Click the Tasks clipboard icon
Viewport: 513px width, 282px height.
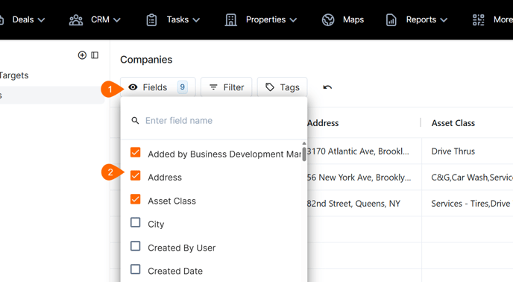click(151, 20)
